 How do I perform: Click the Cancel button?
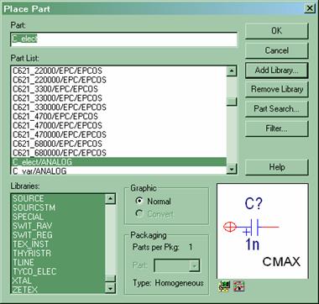pos(277,50)
